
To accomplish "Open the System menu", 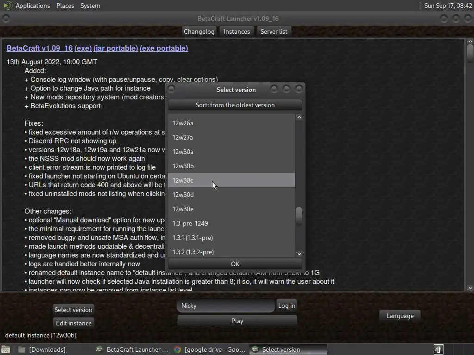I will click(x=90, y=6).
